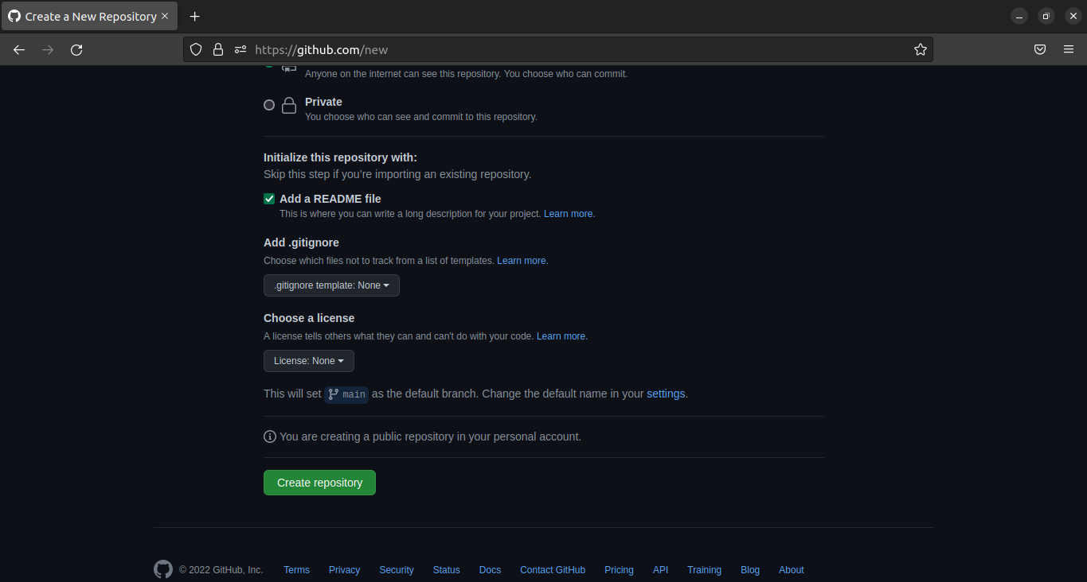Close the Create a New Repository tab
1087x582 pixels.
(x=165, y=16)
